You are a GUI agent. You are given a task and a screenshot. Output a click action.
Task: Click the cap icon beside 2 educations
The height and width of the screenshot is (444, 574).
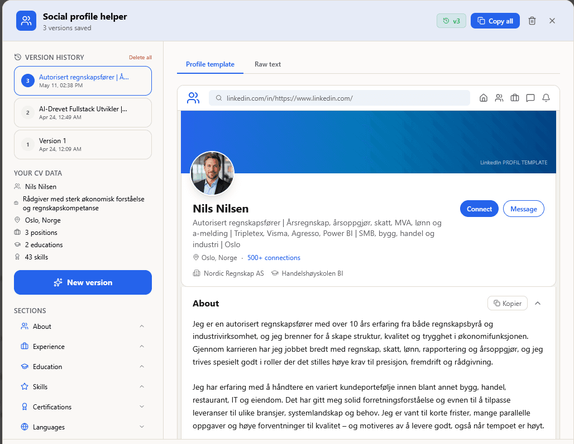click(x=17, y=244)
